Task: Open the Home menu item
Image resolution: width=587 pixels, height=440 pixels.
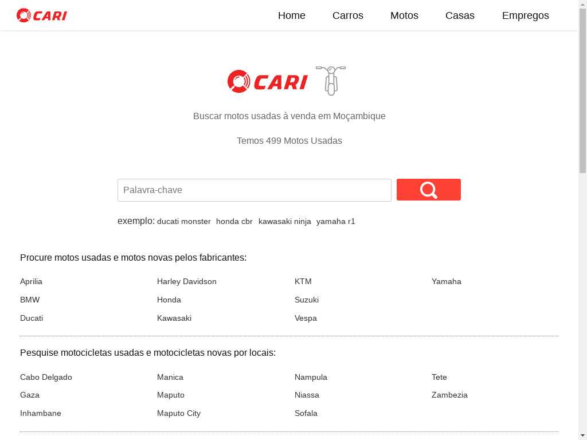Action: click(292, 15)
